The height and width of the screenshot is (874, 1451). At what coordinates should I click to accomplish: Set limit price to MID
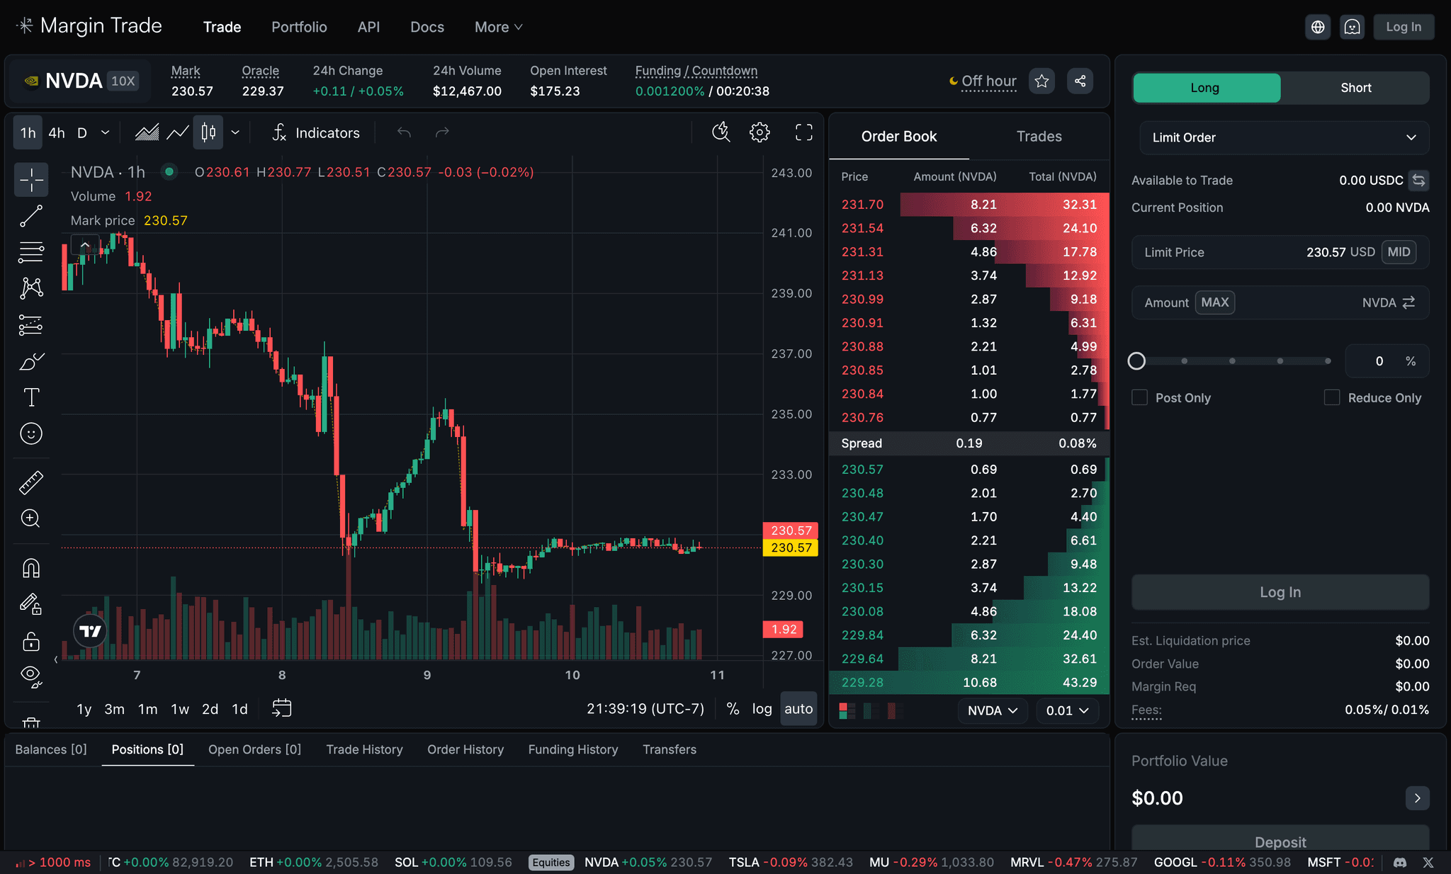pyautogui.click(x=1399, y=252)
